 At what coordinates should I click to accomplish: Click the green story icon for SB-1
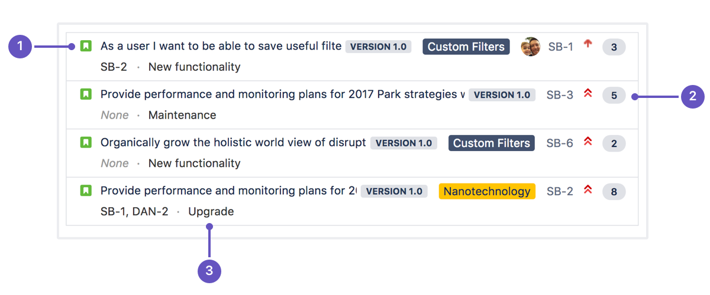pyautogui.click(x=86, y=46)
